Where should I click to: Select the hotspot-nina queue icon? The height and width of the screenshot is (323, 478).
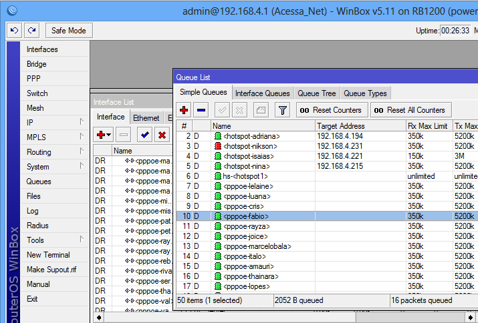tap(218, 166)
